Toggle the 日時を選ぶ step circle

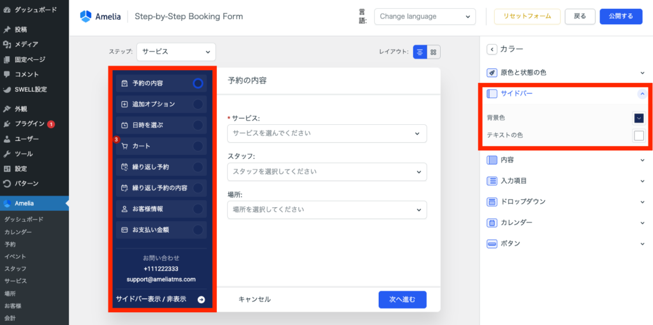tap(198, 125)
